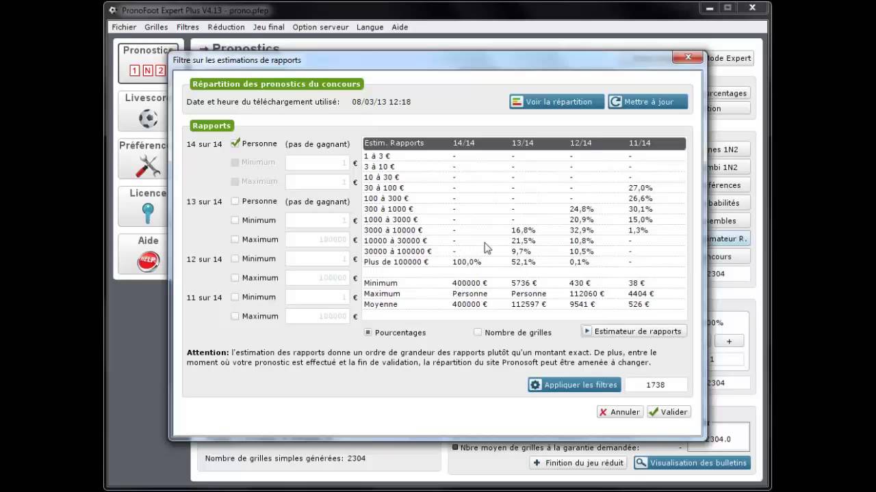Open the Réduction menu
Viewport: 876px width, 492px height.
(x=226, y=27)
